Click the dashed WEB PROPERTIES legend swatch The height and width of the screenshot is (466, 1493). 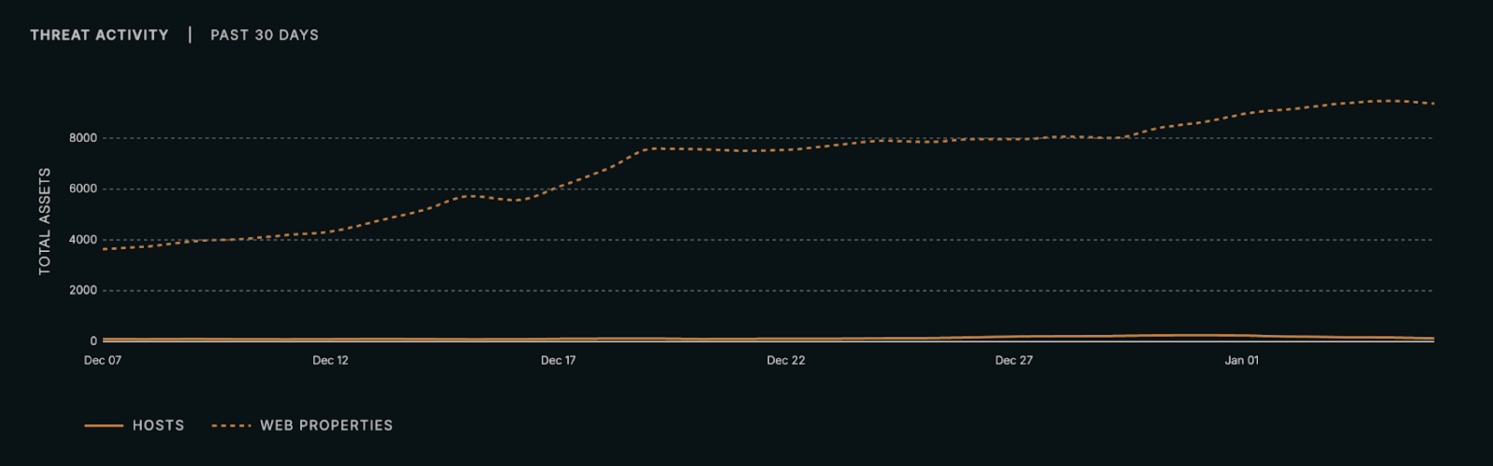231,425
